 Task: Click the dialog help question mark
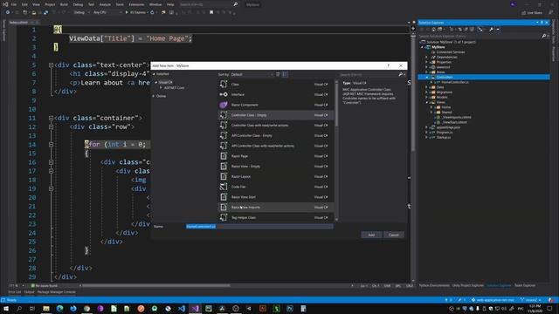(388, 66)
